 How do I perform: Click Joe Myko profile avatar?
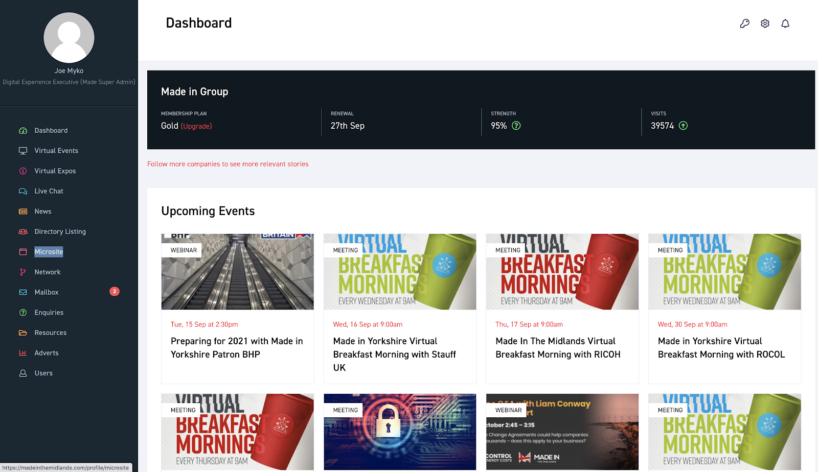point(69,38)
